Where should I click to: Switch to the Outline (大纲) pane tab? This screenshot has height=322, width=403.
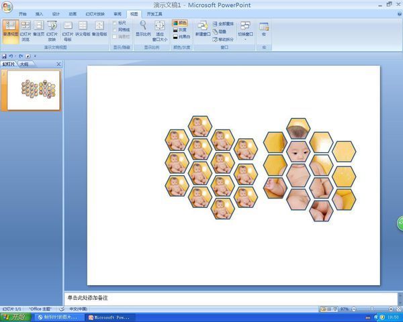(24, 64)
